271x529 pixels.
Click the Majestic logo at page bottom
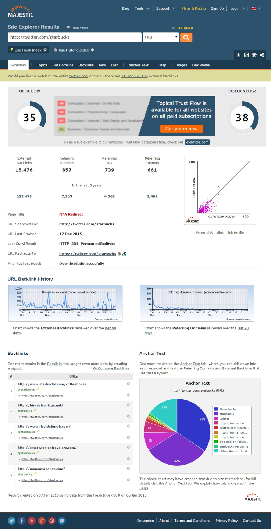253,497
